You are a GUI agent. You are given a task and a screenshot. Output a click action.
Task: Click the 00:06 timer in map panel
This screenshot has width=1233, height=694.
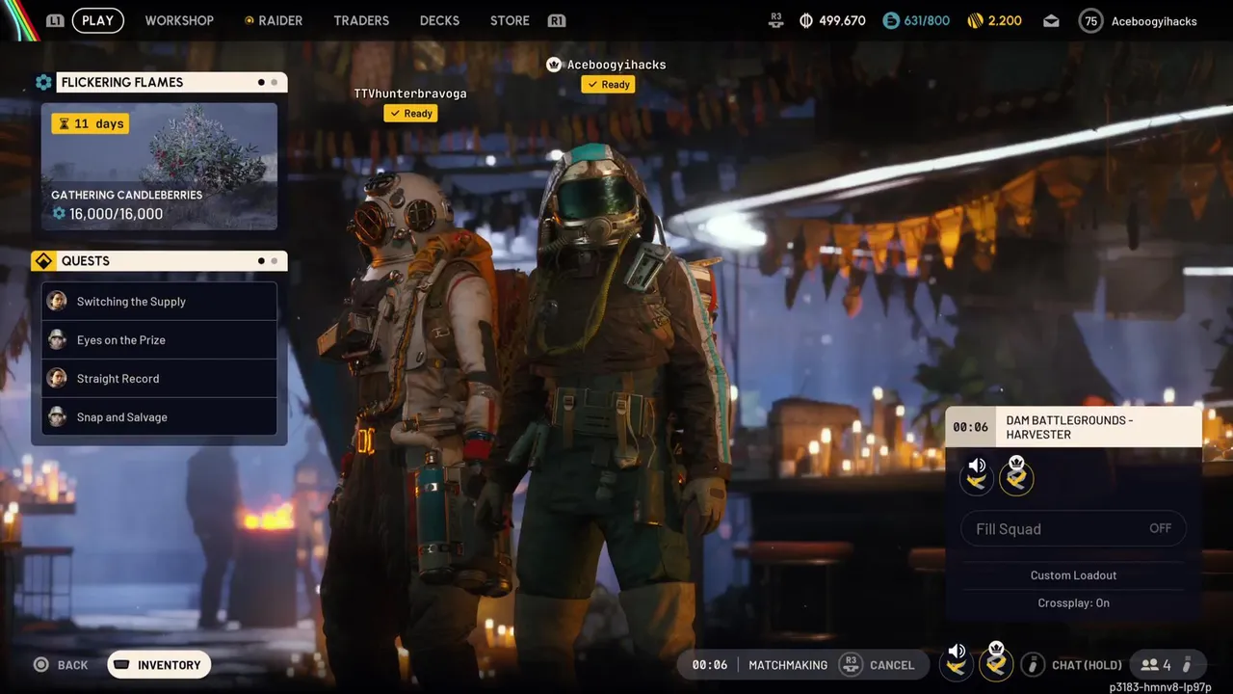pos(971,427)
